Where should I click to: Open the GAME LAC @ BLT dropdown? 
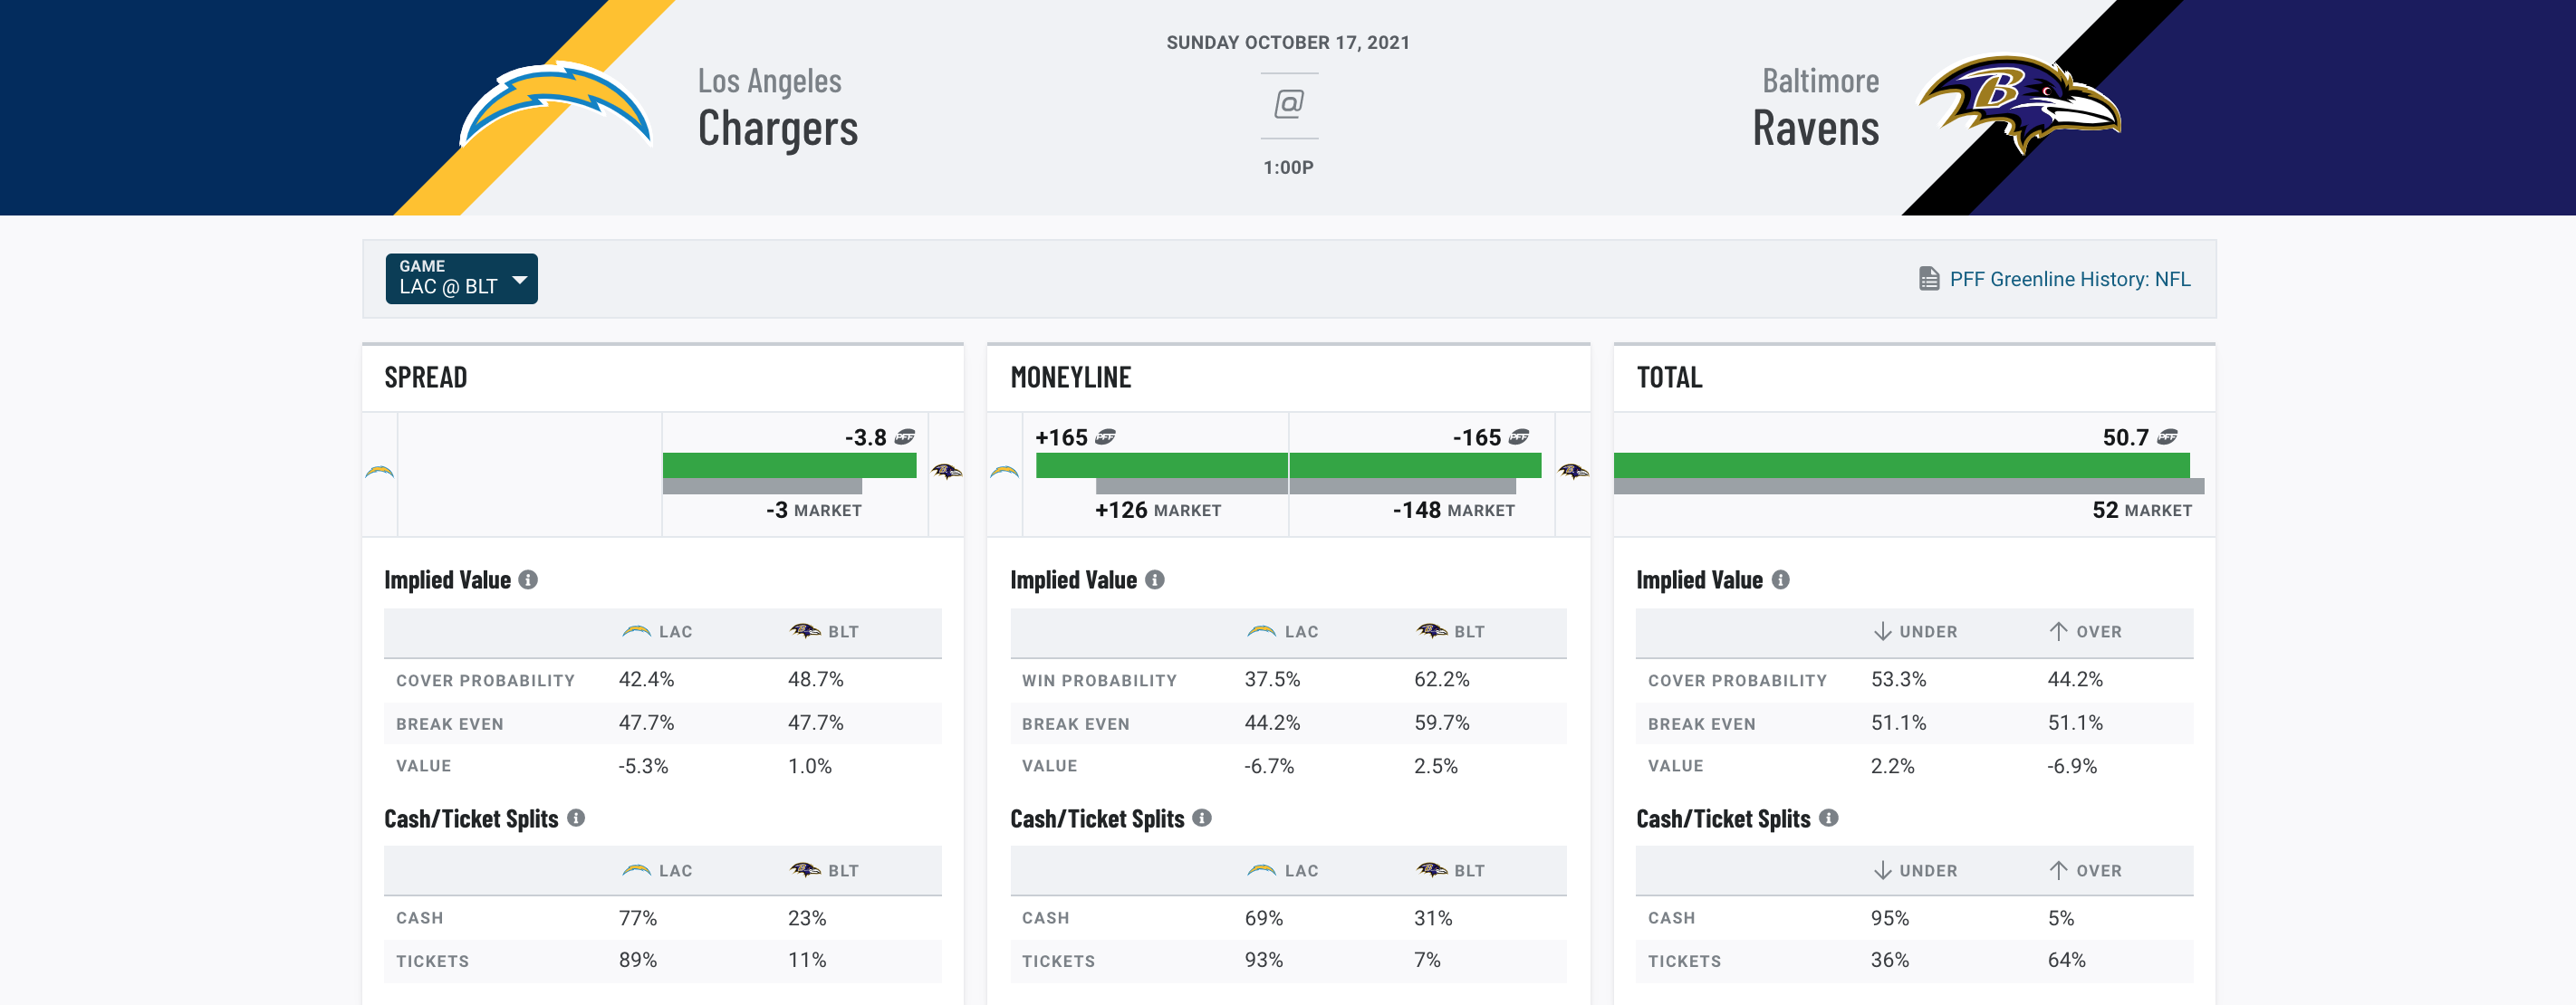(x=461, y=278)
